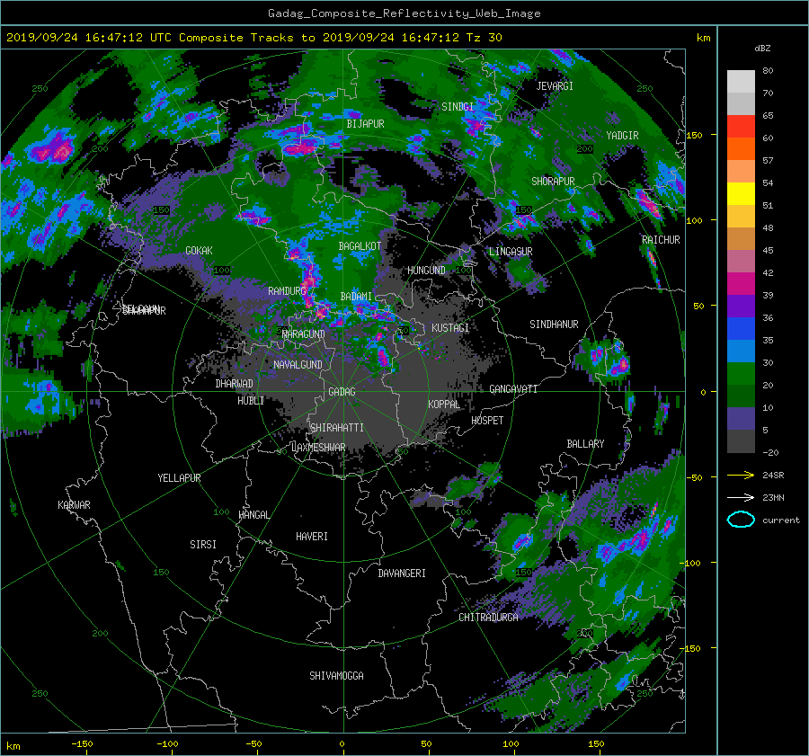Click the SINDHANUR city label
This screenshot has height=756, width=809.
coord(554,325)
